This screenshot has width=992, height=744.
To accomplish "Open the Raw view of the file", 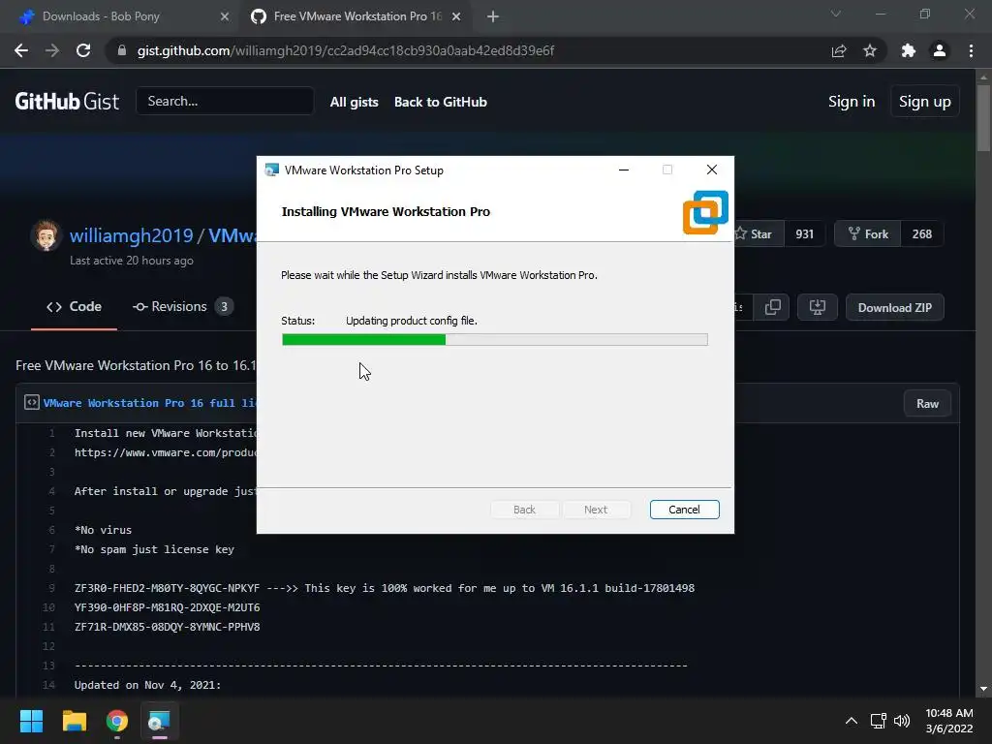I will click(927, 404).
